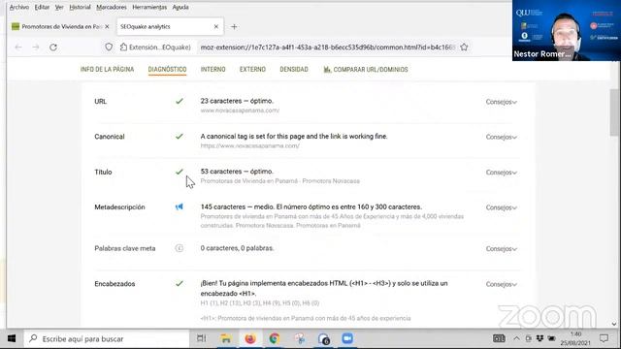Switch to the Interno tab
Viewport: 621px width, 349px height.
click(x=212, y=70)
